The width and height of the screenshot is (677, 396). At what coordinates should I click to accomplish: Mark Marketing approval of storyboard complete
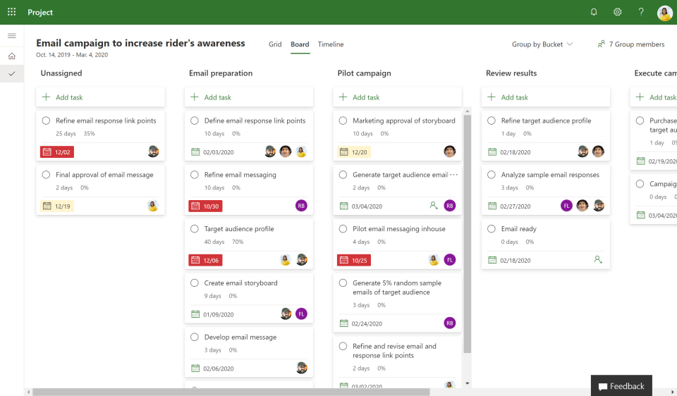click(343, 120)
